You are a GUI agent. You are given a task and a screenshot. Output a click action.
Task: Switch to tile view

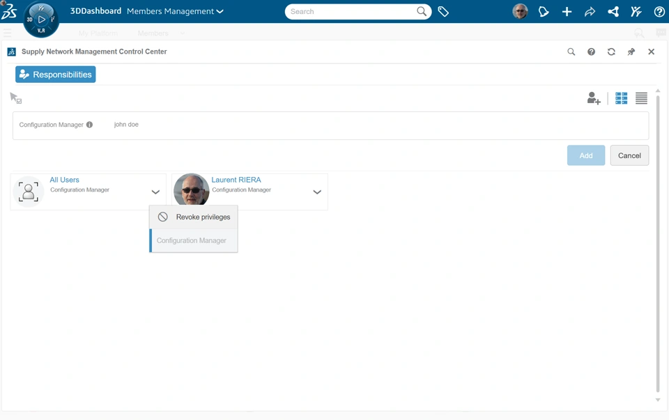click(x=621, y=98)
